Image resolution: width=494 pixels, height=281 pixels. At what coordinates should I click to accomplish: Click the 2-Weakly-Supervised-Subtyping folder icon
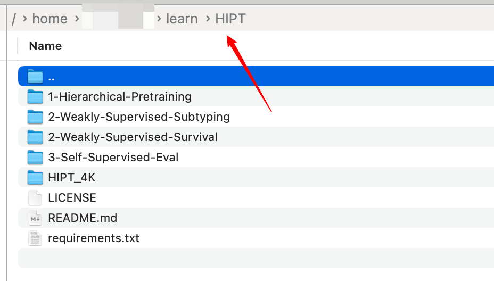(35, 117)
